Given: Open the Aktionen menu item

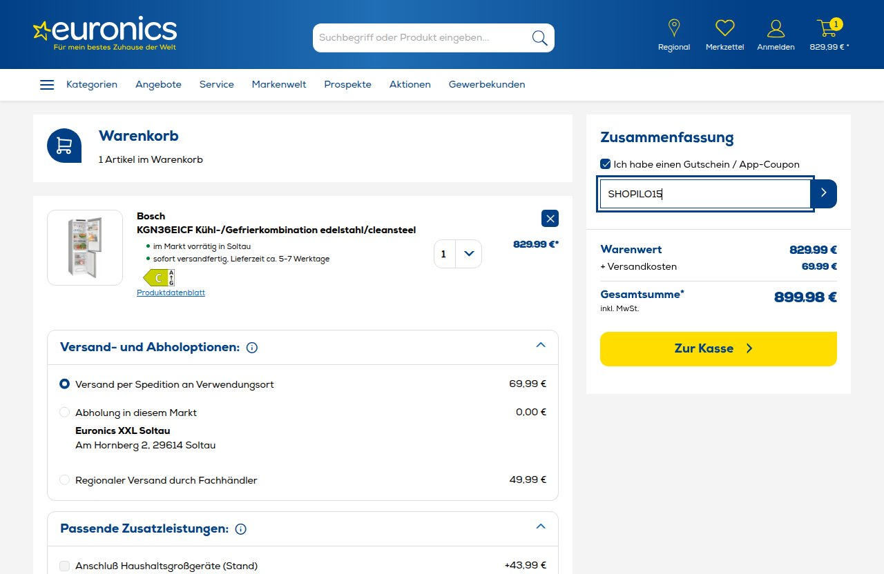Looking at the screenshot, I should pyautogui.click(x=410, y=84).
